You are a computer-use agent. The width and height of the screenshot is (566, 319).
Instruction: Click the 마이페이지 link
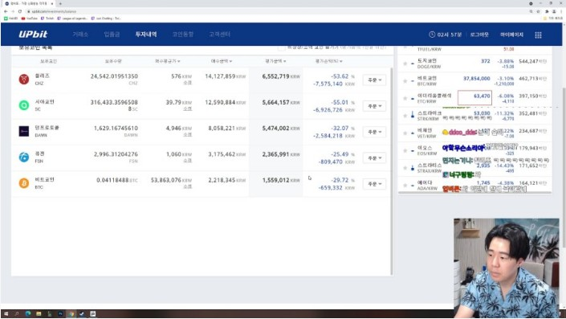[511, 35]
